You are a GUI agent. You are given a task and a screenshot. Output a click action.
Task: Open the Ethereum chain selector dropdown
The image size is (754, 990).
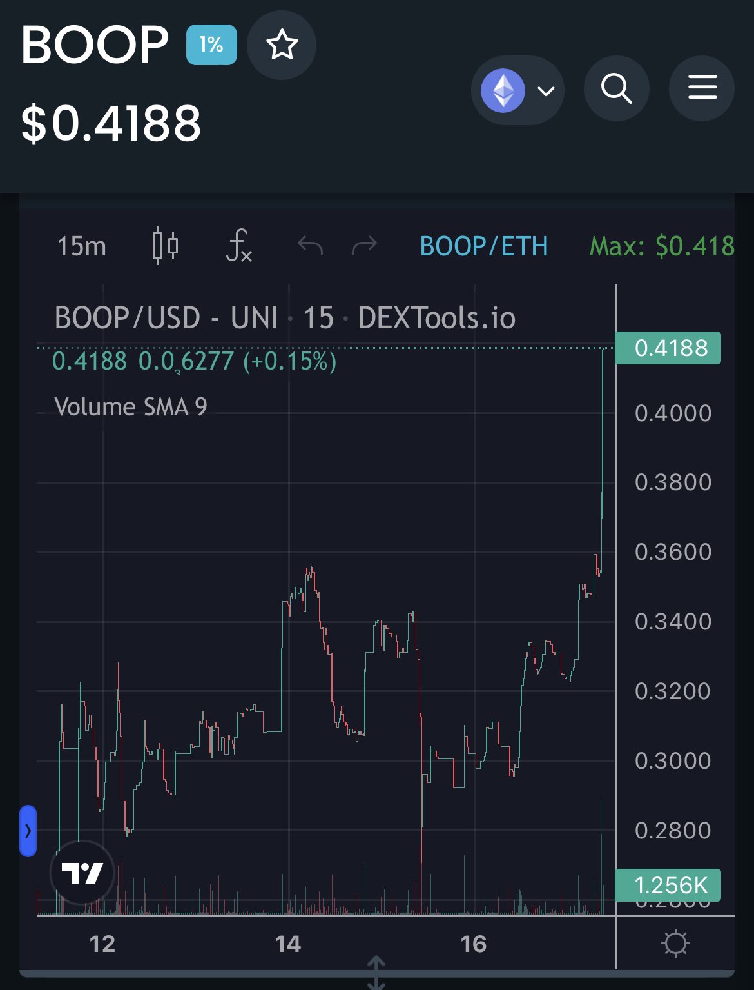point(518,90)
